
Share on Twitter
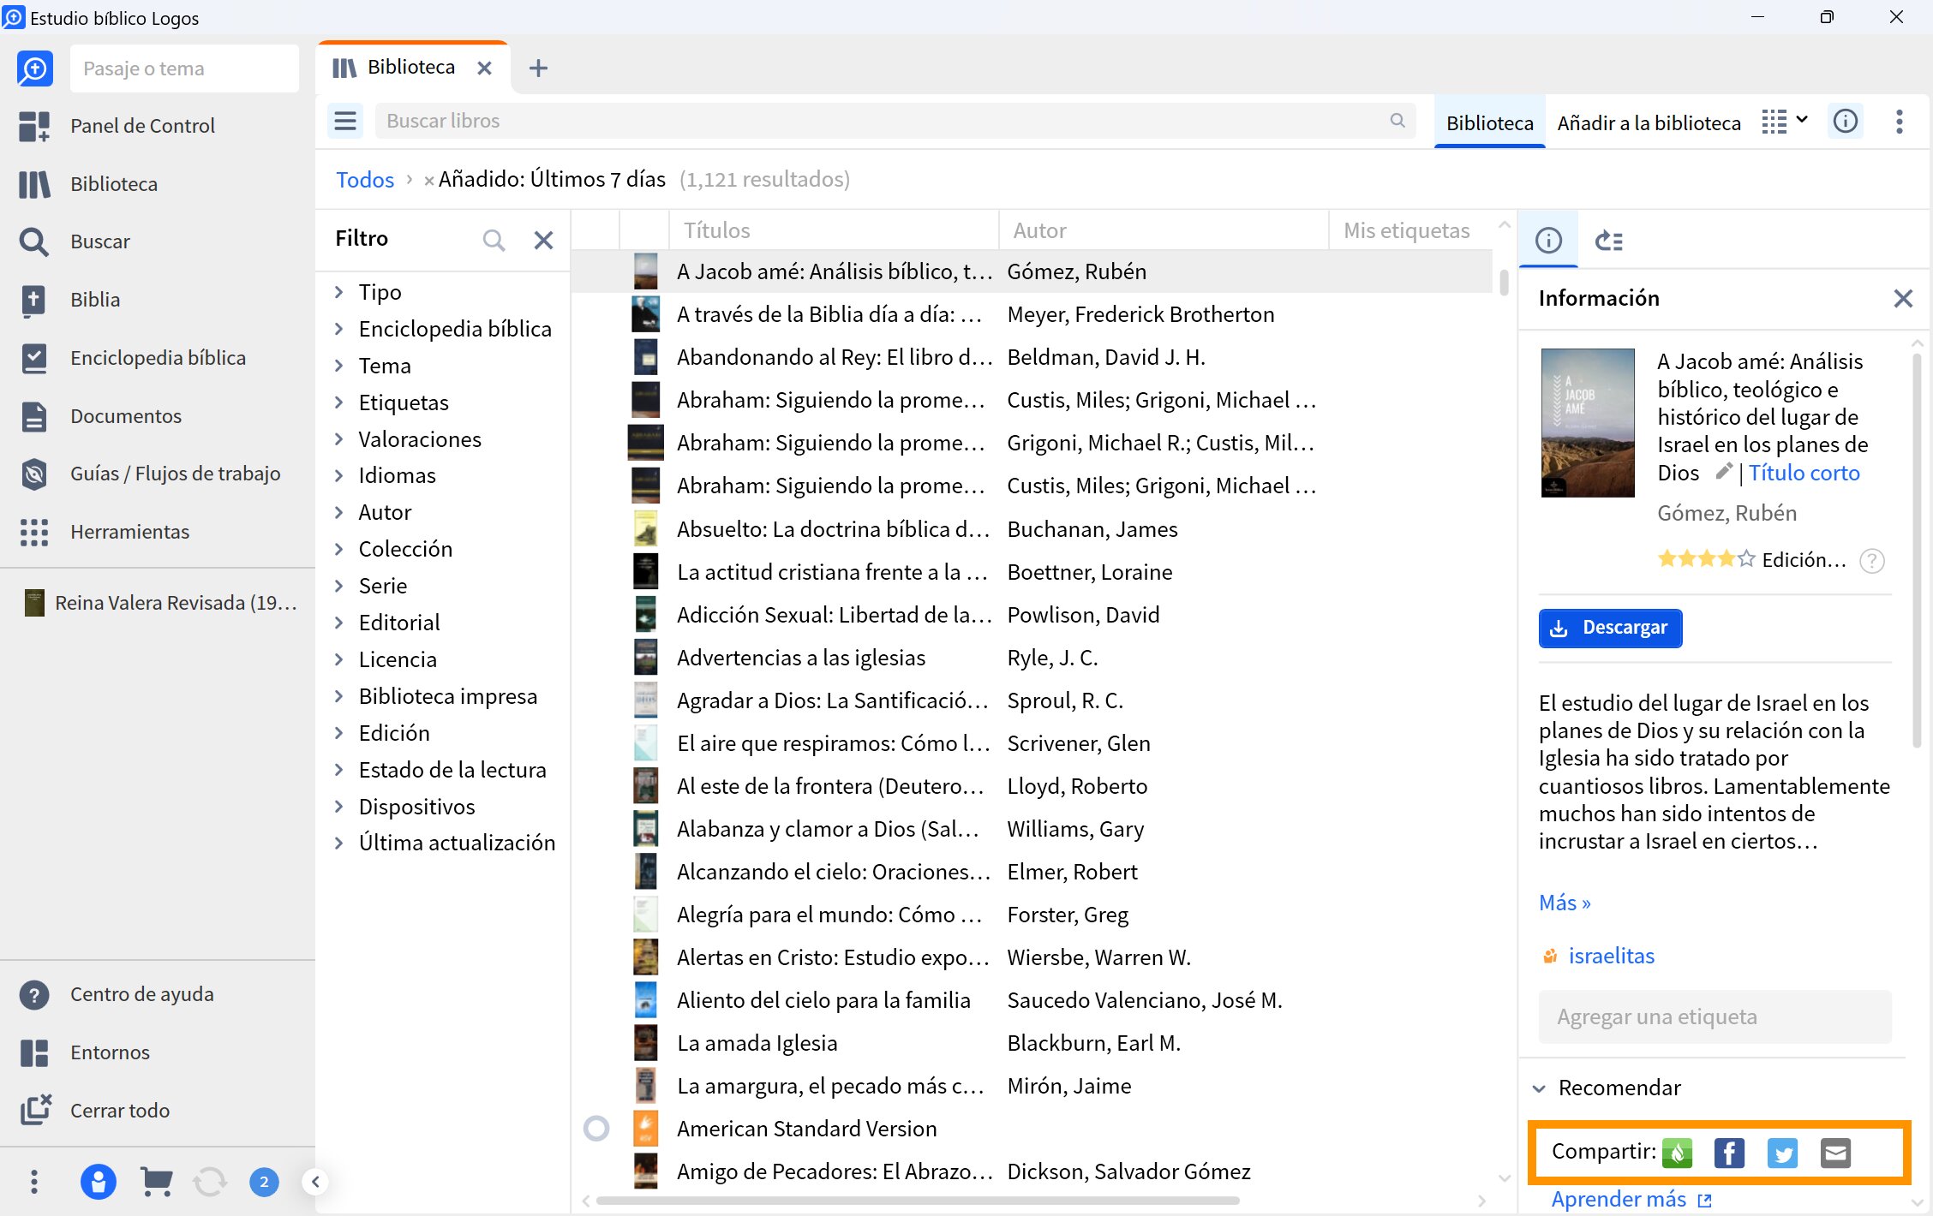click(1782, 1153)
